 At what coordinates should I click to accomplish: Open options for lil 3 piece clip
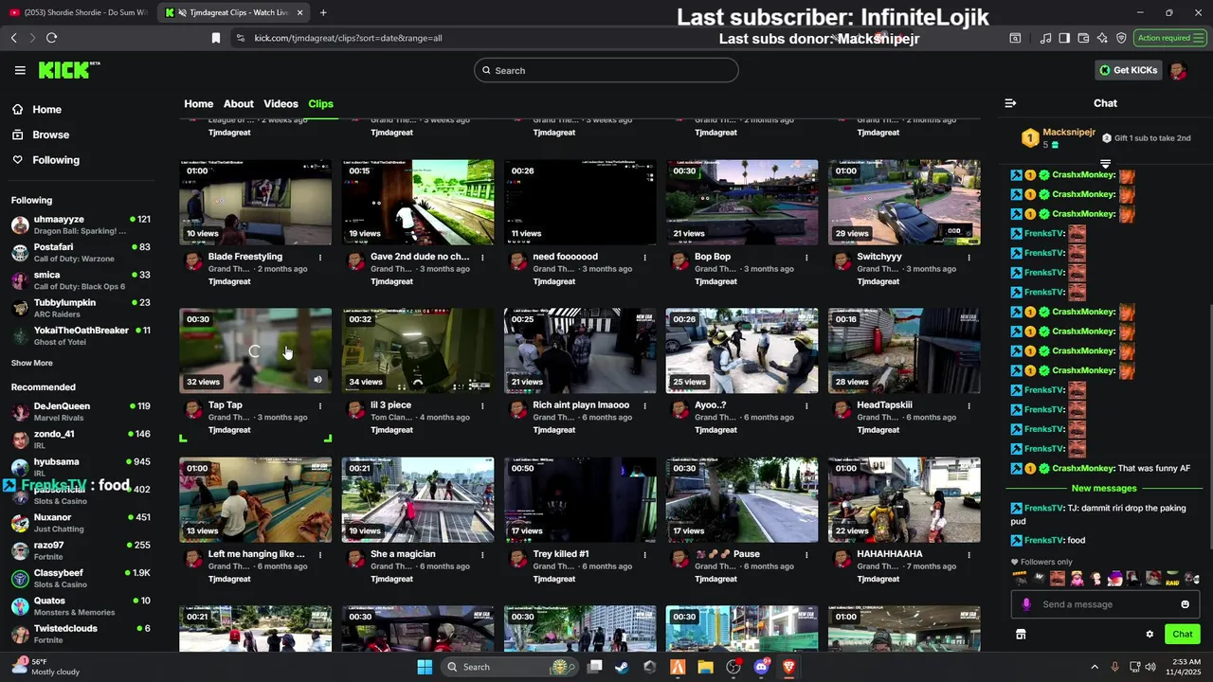[483, 405]
